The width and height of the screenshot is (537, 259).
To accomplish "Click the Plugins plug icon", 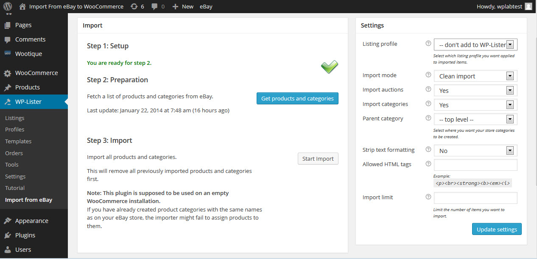I will click(7, 235).
